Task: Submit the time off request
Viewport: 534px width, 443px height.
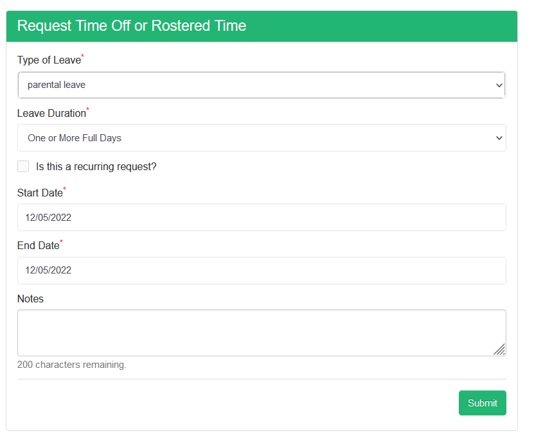Action: click(482, 403)
